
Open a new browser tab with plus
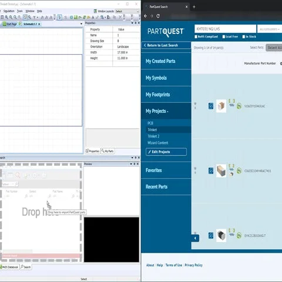click(x=194, y=7)
